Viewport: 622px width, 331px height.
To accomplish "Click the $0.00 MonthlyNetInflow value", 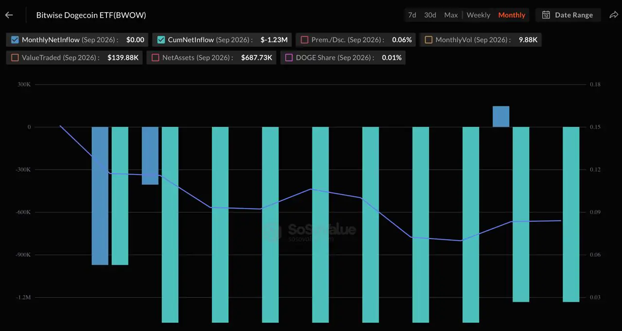I will click(x=135, y=40).
